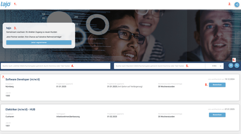Focus the location search field

(x=159, y=66)
